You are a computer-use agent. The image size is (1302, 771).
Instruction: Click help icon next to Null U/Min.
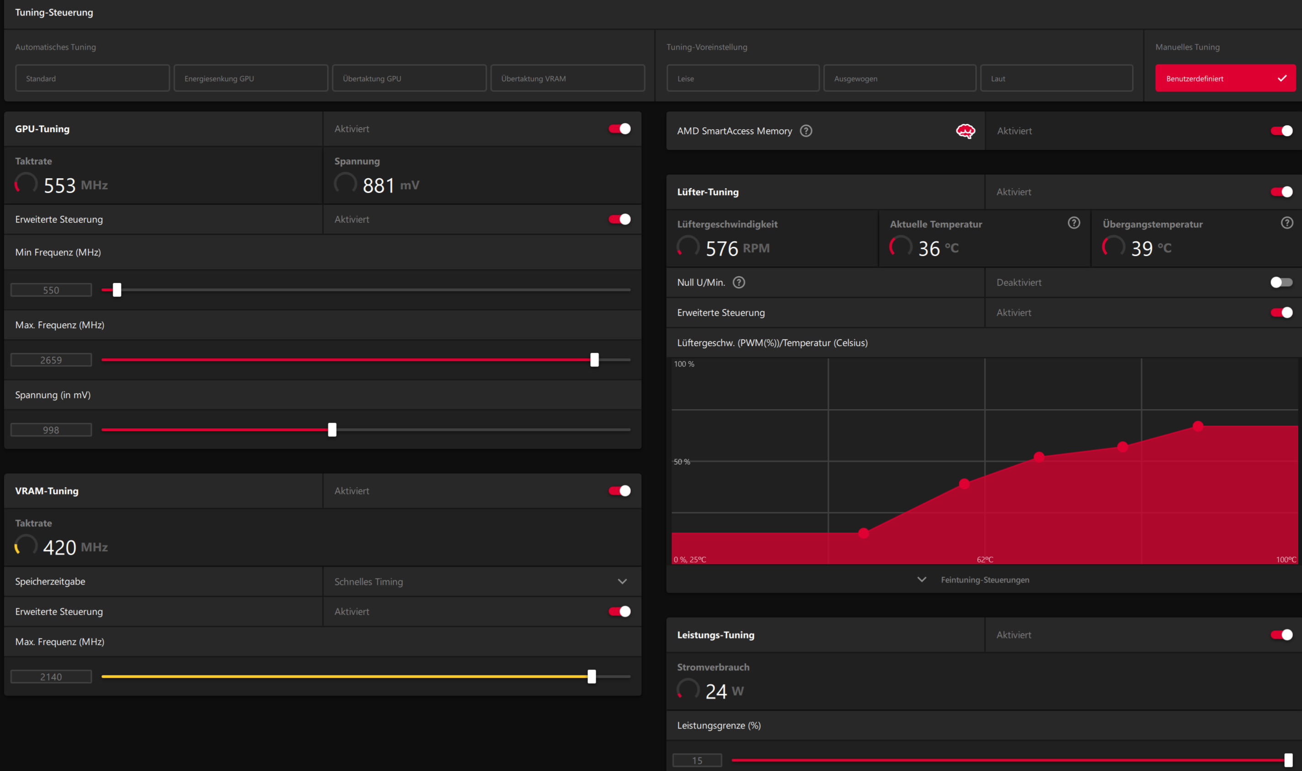pyautogui.click(x=739, y=282)
